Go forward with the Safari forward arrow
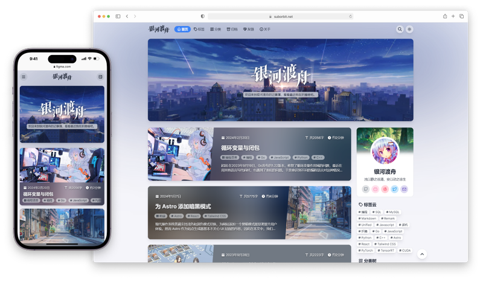The height and width of the screenshot is (282, 483). (135, 16)
